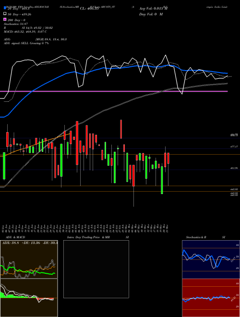
Task: Click the MACD: 465.52, 468.59 values line
Action: (x=25, y=32)
